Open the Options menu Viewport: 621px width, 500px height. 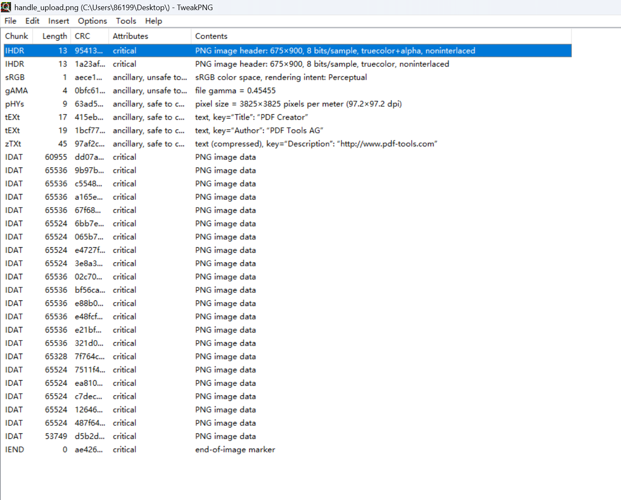tap(92, 21)
